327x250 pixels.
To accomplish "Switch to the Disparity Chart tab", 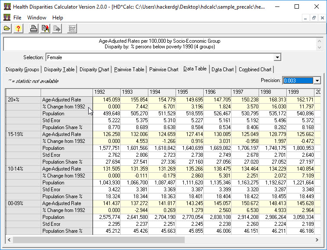I will click(94, 70).
